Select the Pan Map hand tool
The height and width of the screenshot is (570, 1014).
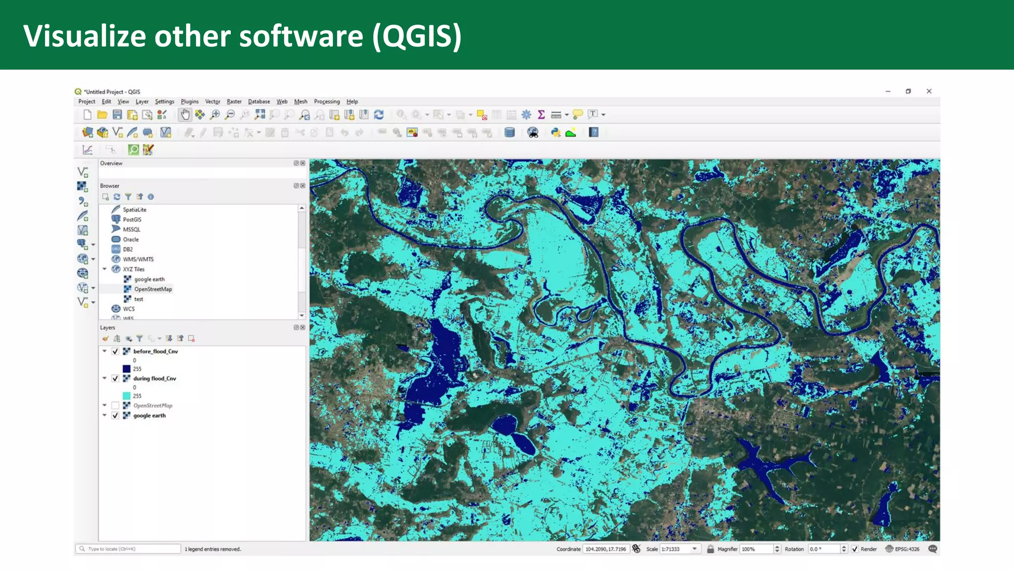[185, 115]
